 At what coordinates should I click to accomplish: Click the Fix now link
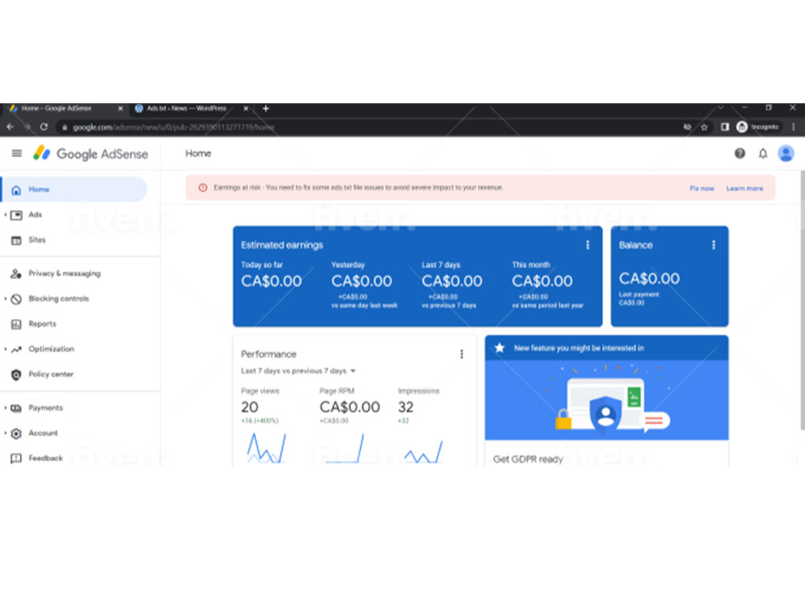click(702, 188)
